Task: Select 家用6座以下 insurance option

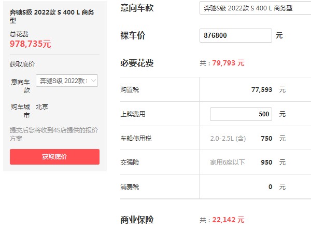Action: 228,163
